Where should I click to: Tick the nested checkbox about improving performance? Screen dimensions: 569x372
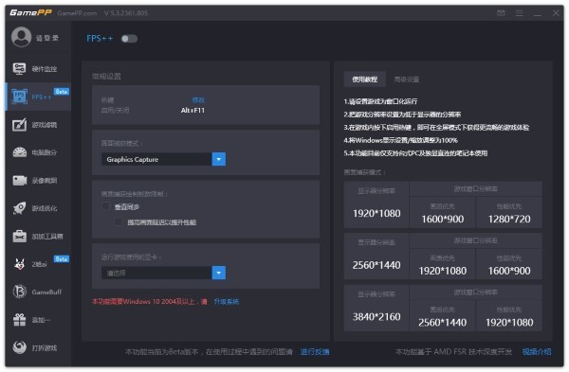[119, 221]
